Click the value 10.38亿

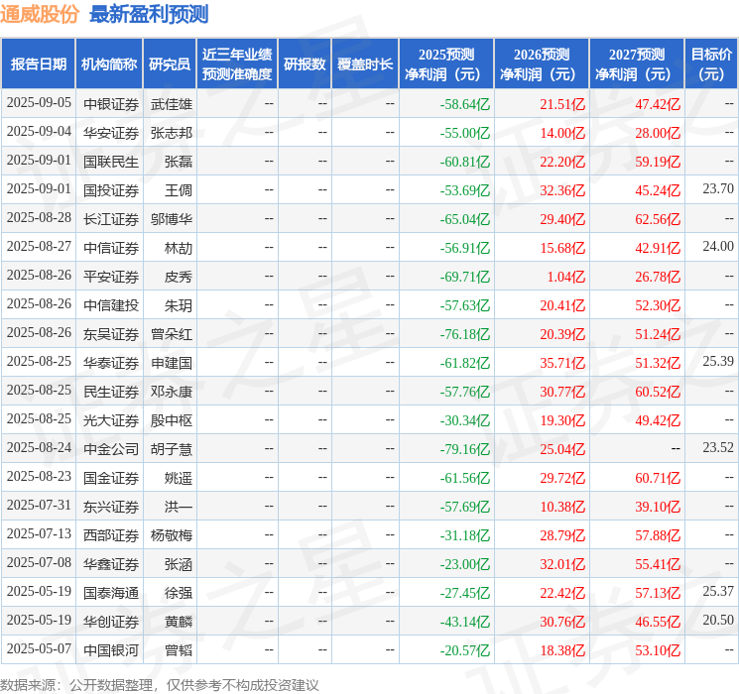(x=562, y=507)
